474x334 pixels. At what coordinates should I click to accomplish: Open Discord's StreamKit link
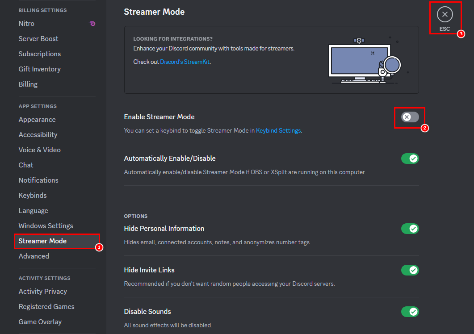[x=185, y=62]
